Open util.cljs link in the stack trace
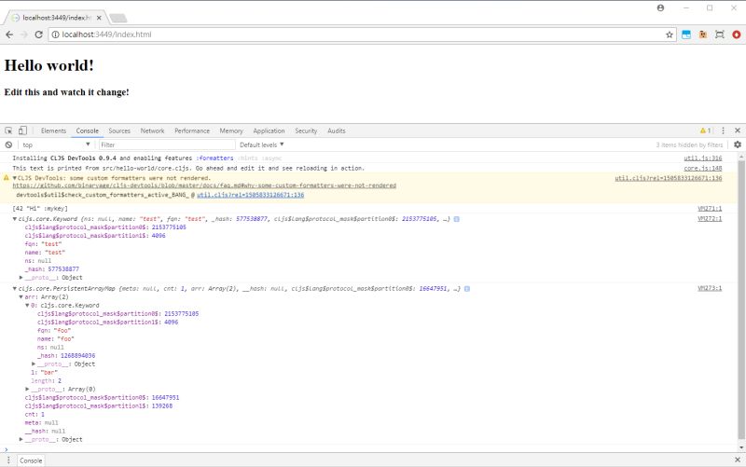746x467 pixels. (x=250, y=195)
